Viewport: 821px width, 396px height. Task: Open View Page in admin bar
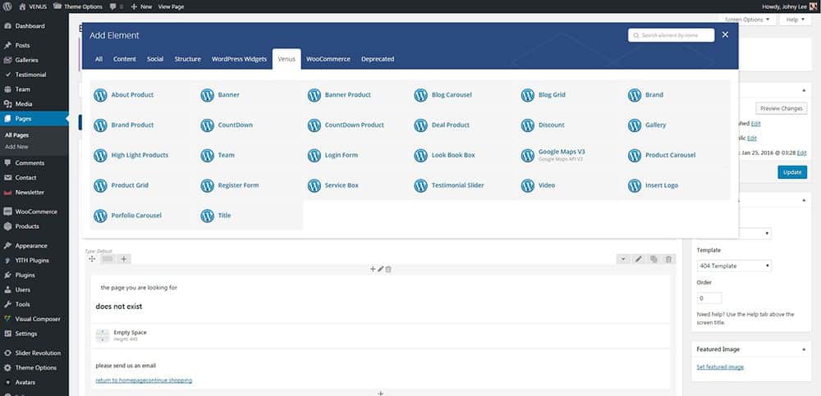coord(171,7)
